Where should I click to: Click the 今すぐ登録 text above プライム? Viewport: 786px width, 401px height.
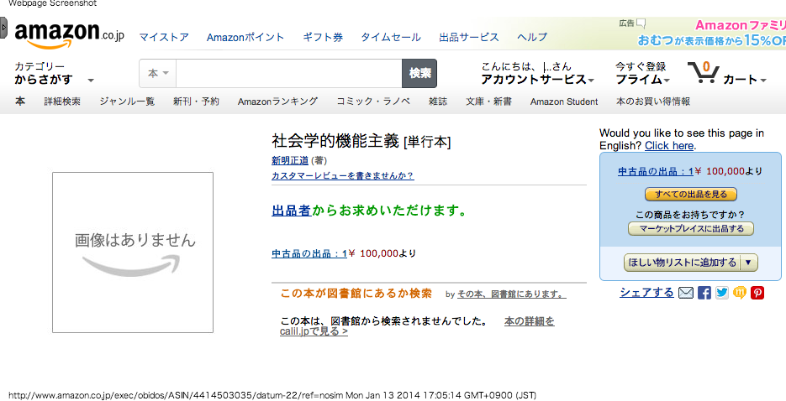pos(641,66)
